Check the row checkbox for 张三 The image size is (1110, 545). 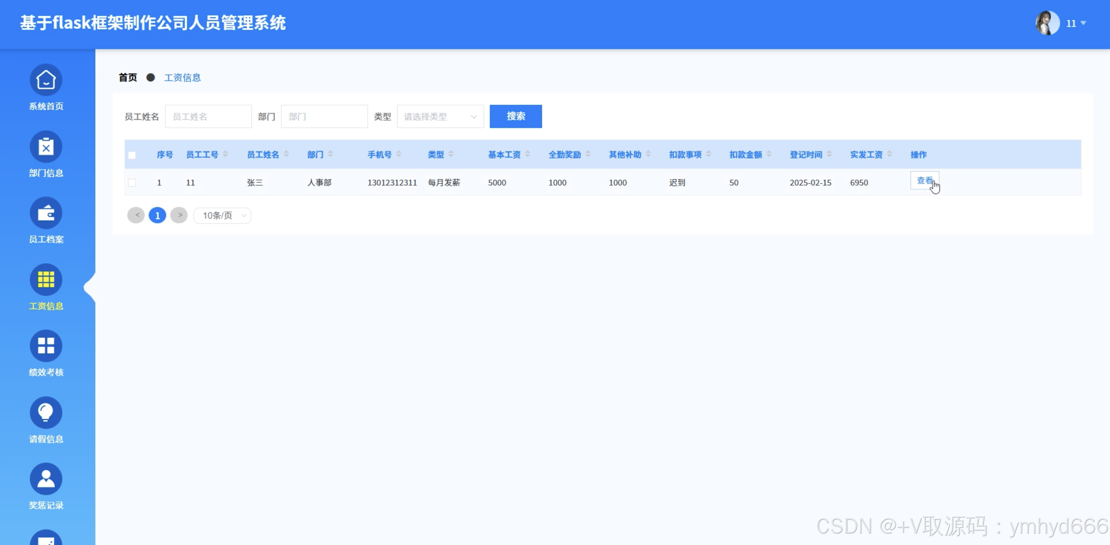(x=132, y=183)
